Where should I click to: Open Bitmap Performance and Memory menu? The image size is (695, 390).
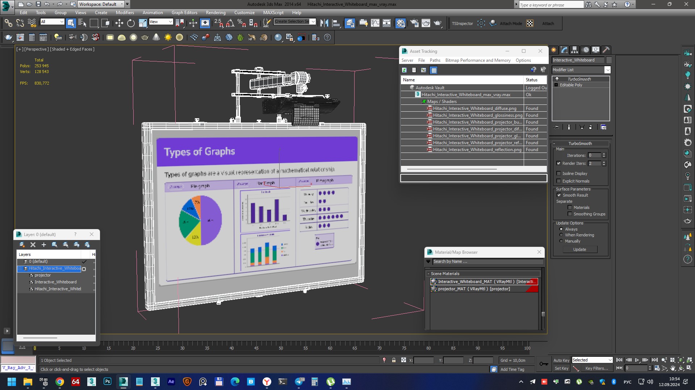(x=478, y=60)
